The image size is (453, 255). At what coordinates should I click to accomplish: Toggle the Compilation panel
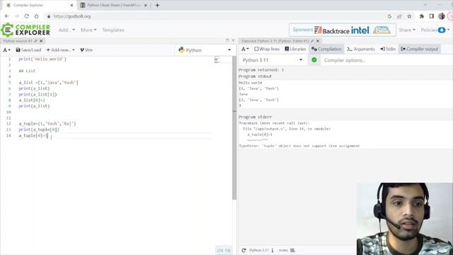[326, 49]
